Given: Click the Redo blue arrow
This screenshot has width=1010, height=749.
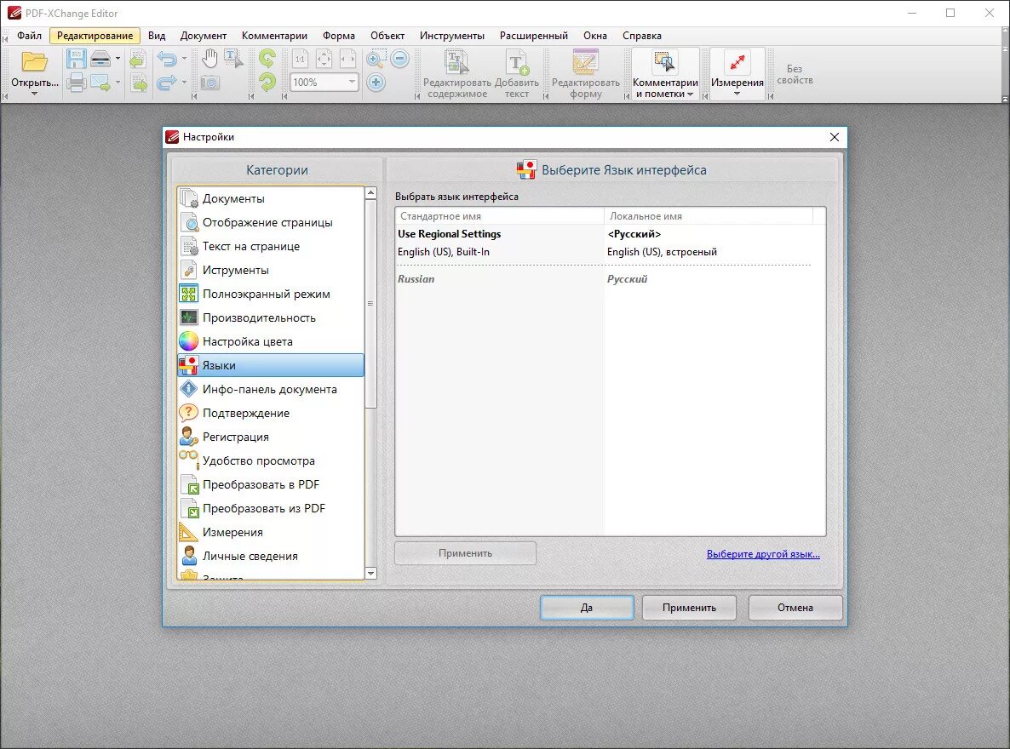Looking at the screenshot, I should pos(167,83).
